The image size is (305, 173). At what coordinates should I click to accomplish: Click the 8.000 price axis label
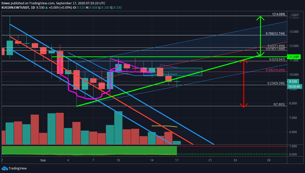pyautogui.click(x=294, y=103)
